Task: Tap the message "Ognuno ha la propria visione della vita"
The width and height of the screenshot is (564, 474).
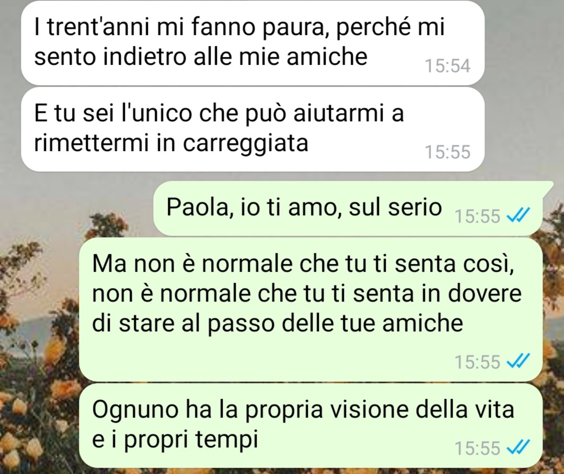Action: pos(310,425)
